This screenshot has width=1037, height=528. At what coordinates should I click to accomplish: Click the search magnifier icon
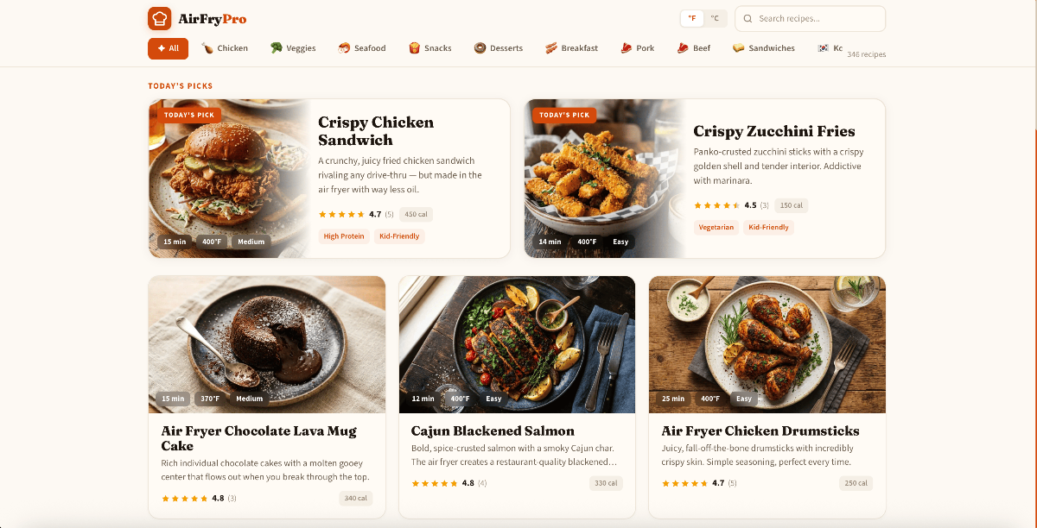point(748,18)
